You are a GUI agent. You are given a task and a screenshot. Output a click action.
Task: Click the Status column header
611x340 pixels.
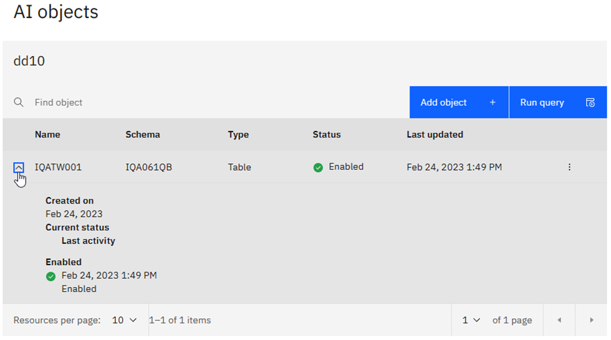coord(327,135)
